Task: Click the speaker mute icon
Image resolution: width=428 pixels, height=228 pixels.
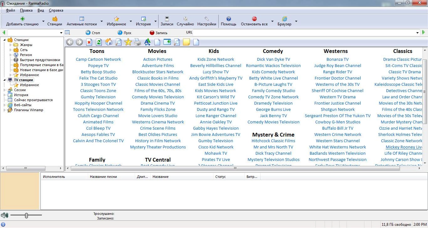Action: (4, 215)
